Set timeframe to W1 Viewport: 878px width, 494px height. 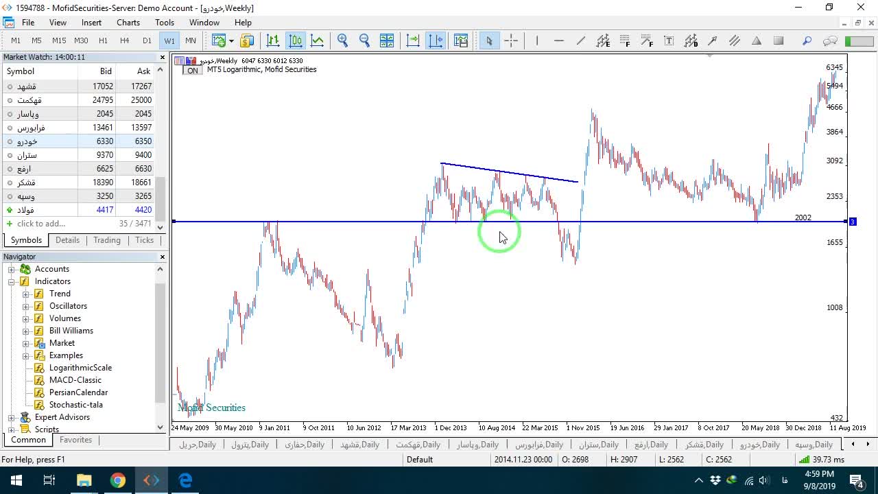point(169,40)
